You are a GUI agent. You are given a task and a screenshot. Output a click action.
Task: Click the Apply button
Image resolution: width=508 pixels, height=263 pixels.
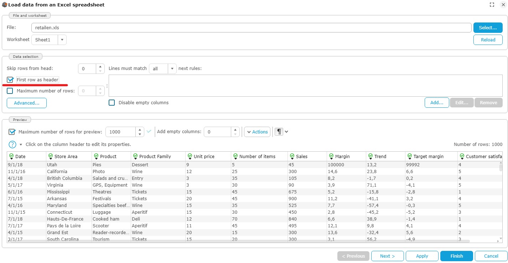[x=422, y=256]
